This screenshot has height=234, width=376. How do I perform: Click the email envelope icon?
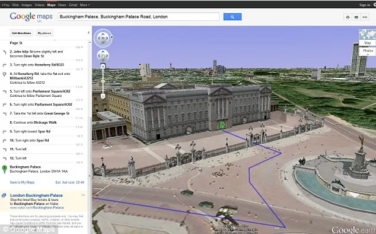point(356,17)
